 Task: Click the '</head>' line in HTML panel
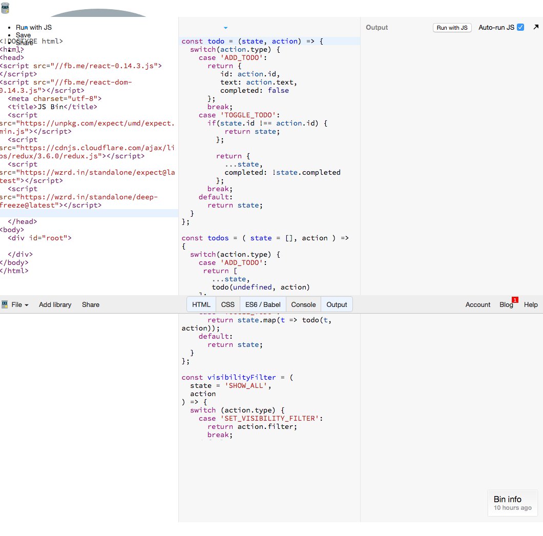point(22,222)
